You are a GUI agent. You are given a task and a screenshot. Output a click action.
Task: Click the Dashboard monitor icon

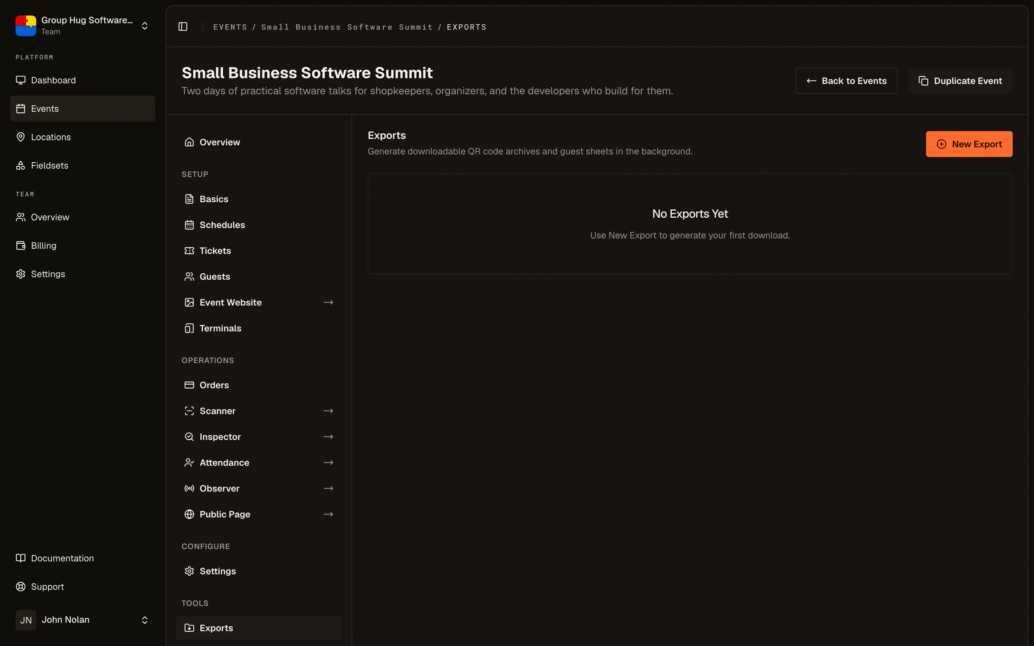20,80
